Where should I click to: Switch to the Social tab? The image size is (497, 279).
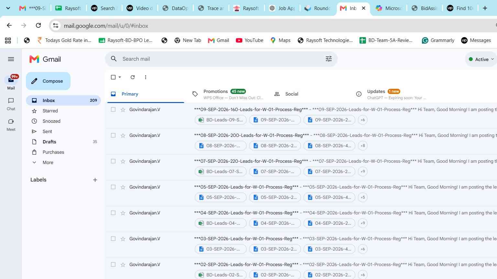(292, 94)
